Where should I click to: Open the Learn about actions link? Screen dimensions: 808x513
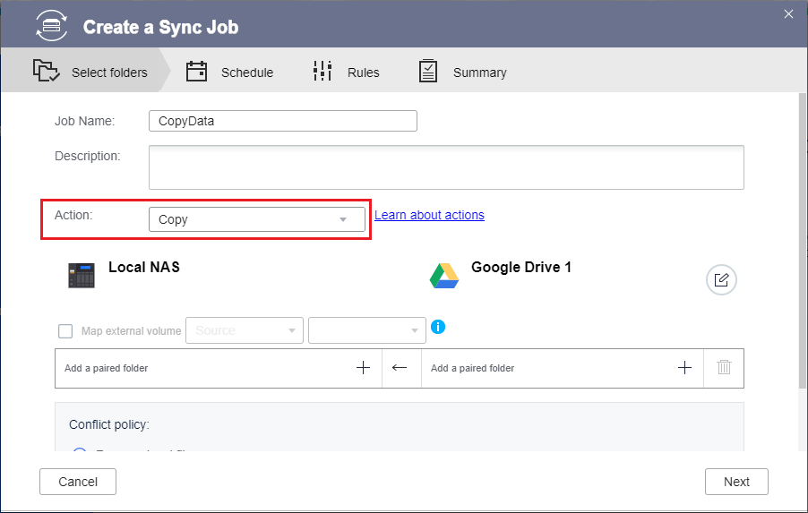click(x=429, y=215)
